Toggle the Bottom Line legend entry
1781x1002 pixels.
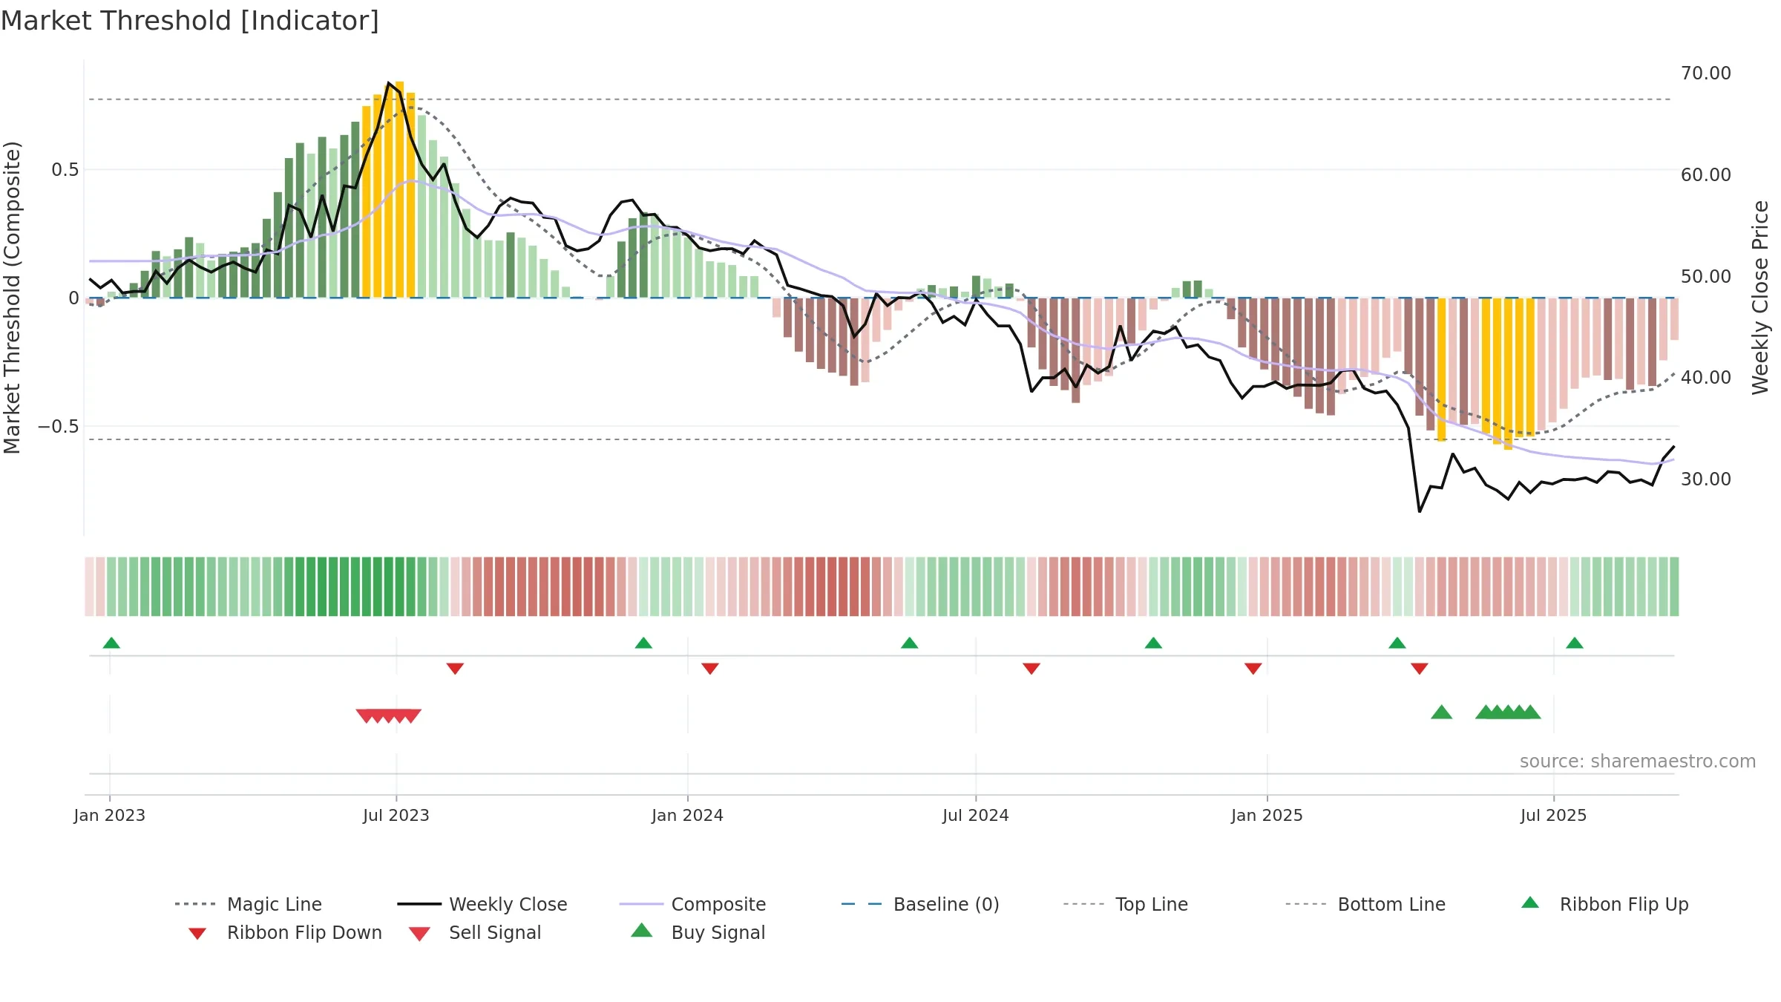point(1365,904)
